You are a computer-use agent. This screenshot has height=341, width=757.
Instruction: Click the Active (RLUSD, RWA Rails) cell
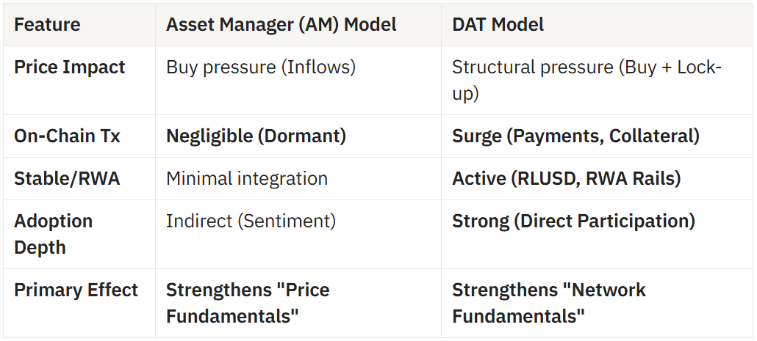point(566,179)
